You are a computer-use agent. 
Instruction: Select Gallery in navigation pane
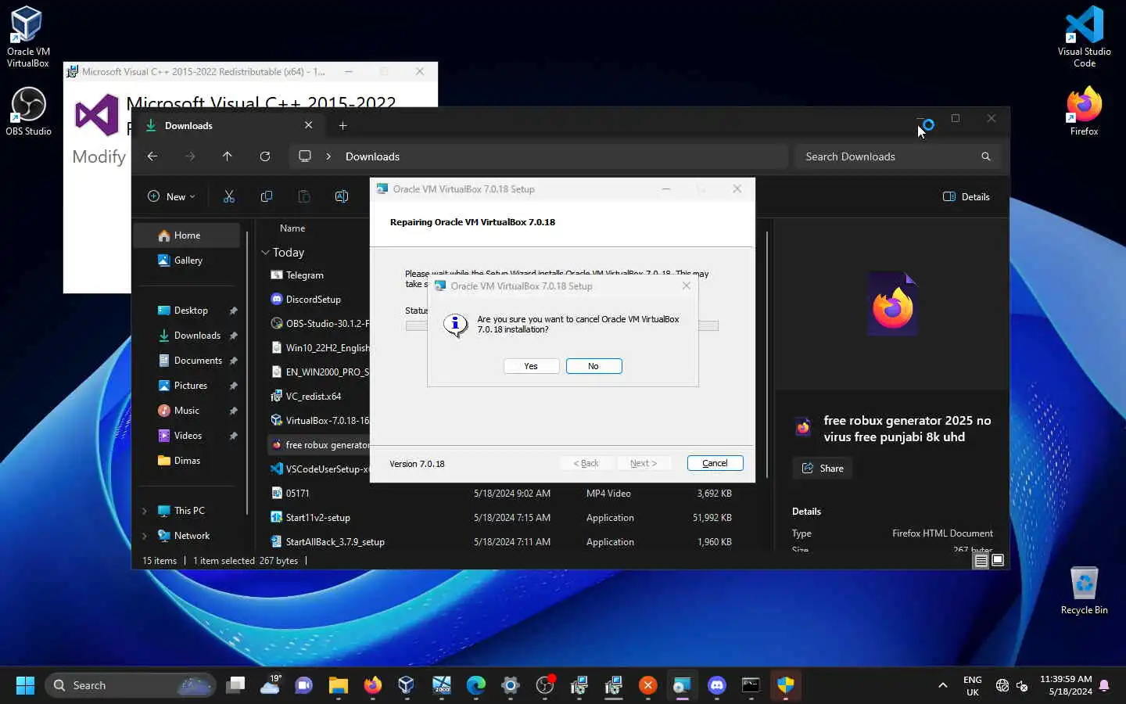pyautogui.click(x=187, y=260)
